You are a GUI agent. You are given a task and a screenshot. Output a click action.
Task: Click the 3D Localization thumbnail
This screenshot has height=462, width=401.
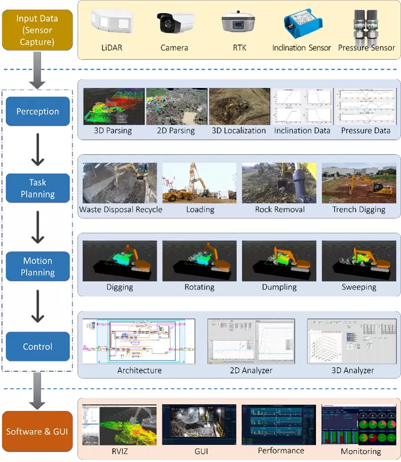(x=238, y=106)
